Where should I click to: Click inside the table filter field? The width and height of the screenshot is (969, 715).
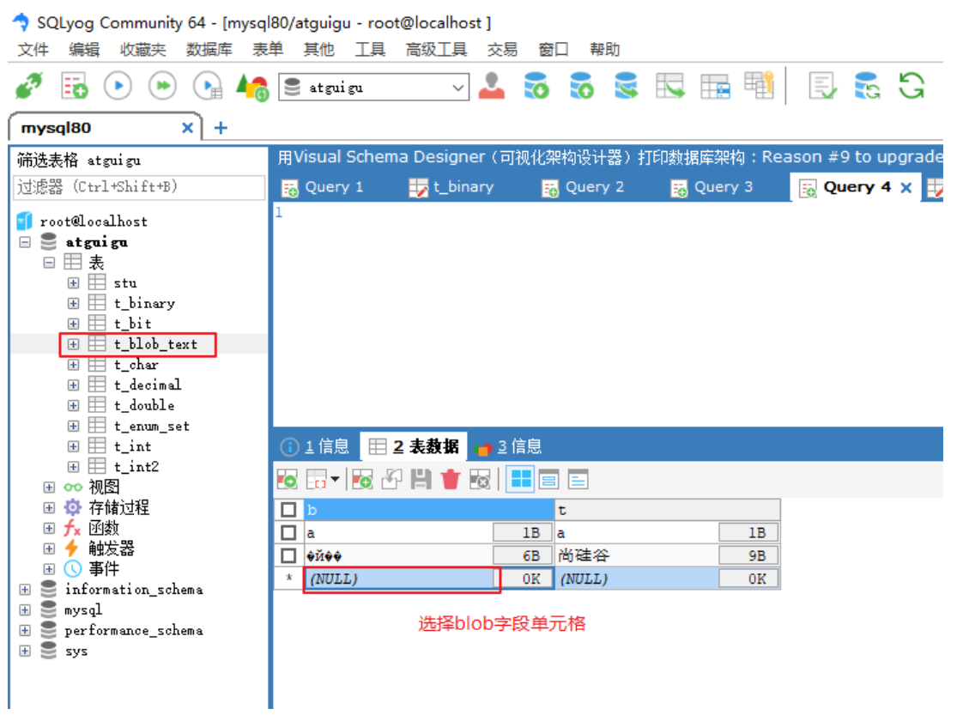[139, 186]
